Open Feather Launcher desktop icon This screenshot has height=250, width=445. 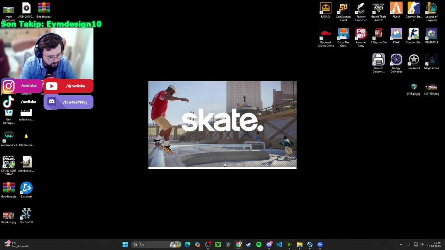(361, 12)
